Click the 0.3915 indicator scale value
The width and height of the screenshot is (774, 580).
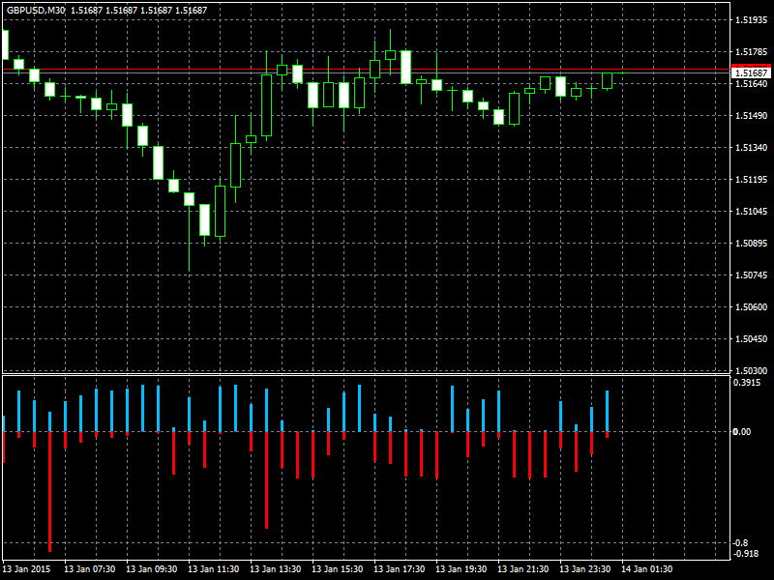click(749, 383)
